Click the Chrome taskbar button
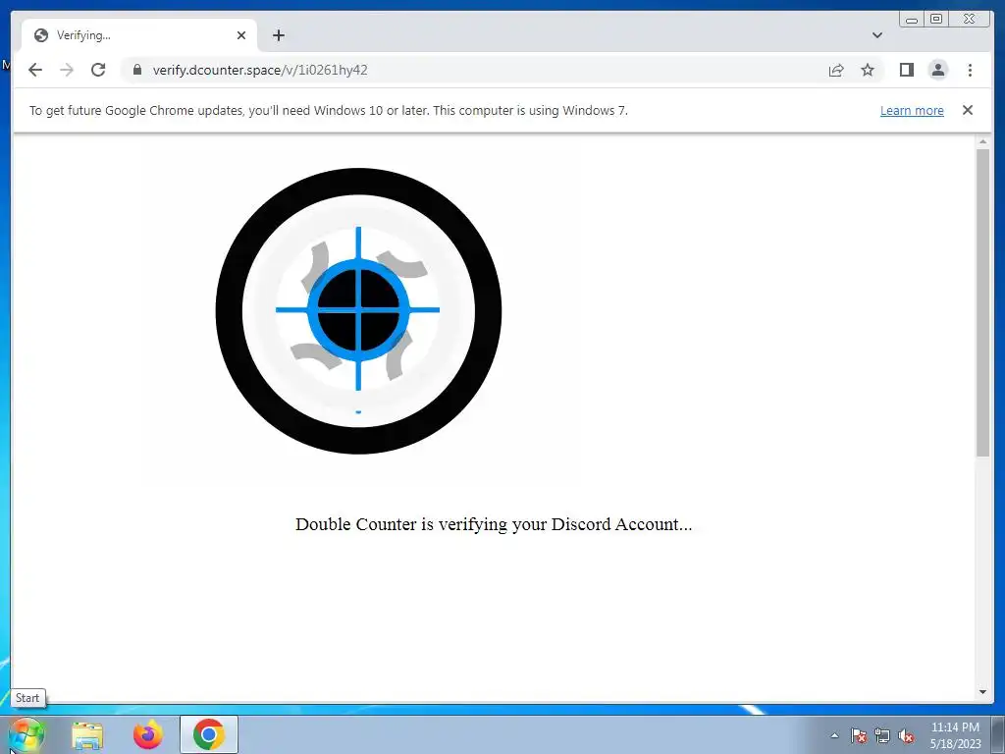This screenshot has height=754, width=1005. point(209,734)
